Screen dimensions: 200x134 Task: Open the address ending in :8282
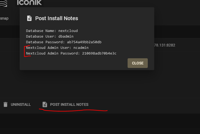point(164,45)
